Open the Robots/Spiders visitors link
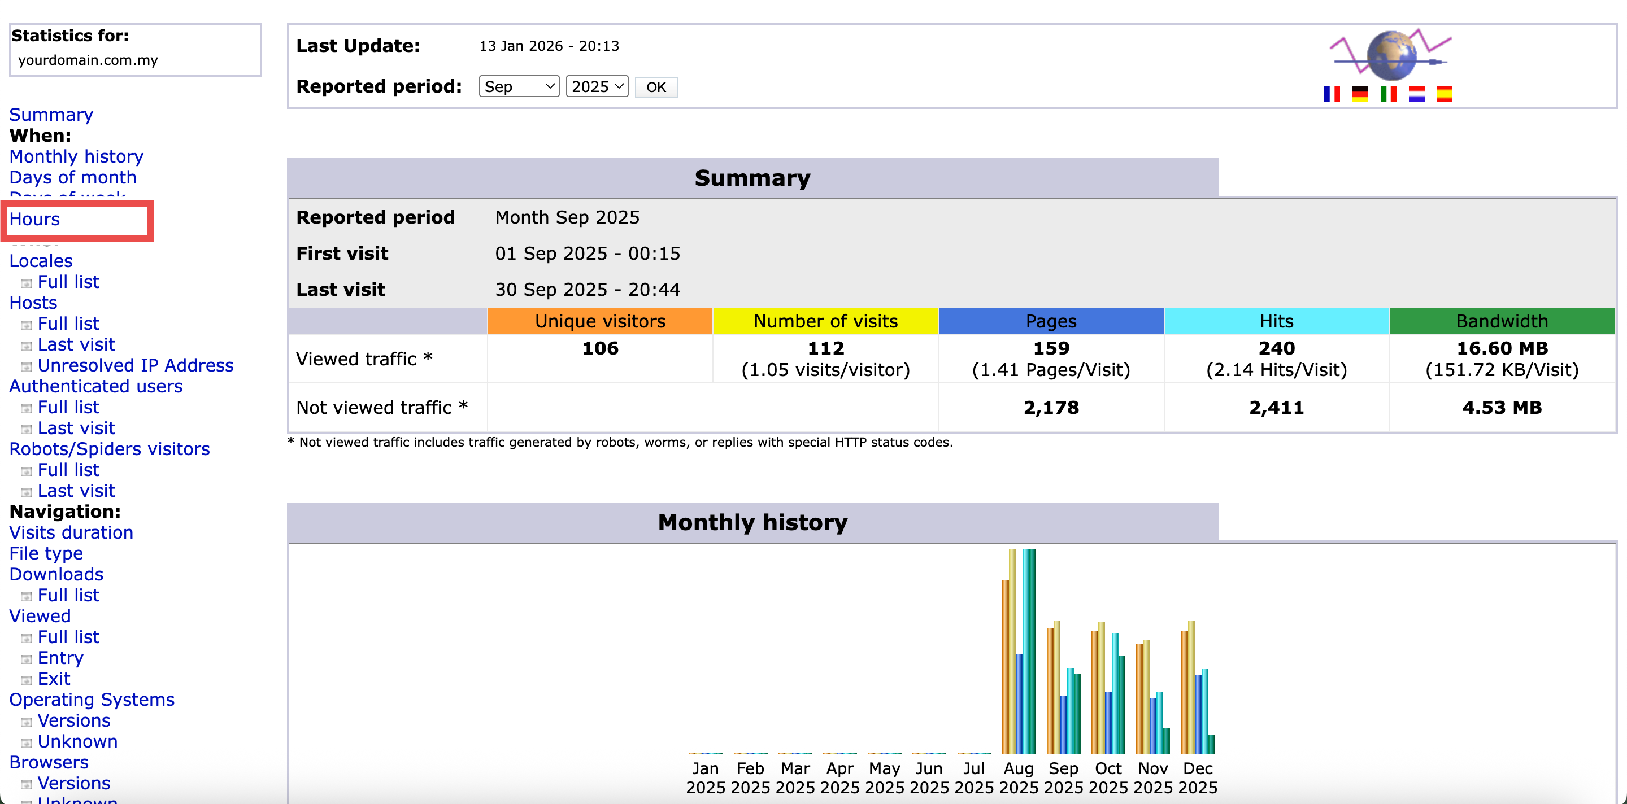Image resolution: width=1627 pixels, height=804 pixels. [x=109, y=449]
